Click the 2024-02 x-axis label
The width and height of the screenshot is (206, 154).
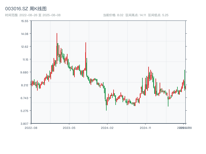(x=107, y=128)
